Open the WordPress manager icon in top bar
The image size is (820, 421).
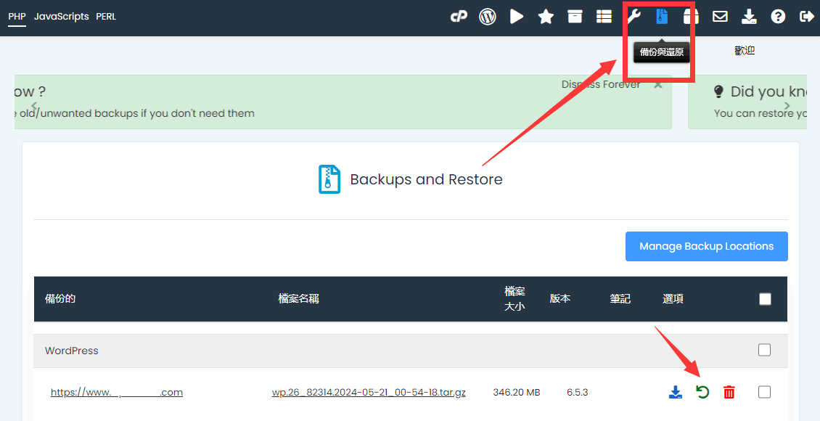tap(488, 16)
